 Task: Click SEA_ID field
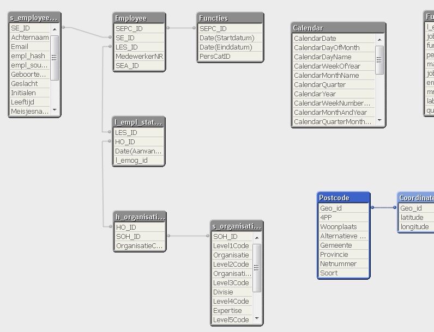click(139, 66)
